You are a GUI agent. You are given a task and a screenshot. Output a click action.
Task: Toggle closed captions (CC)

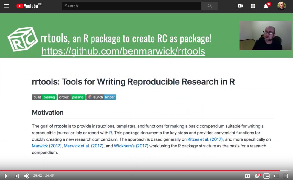point(247,176)
